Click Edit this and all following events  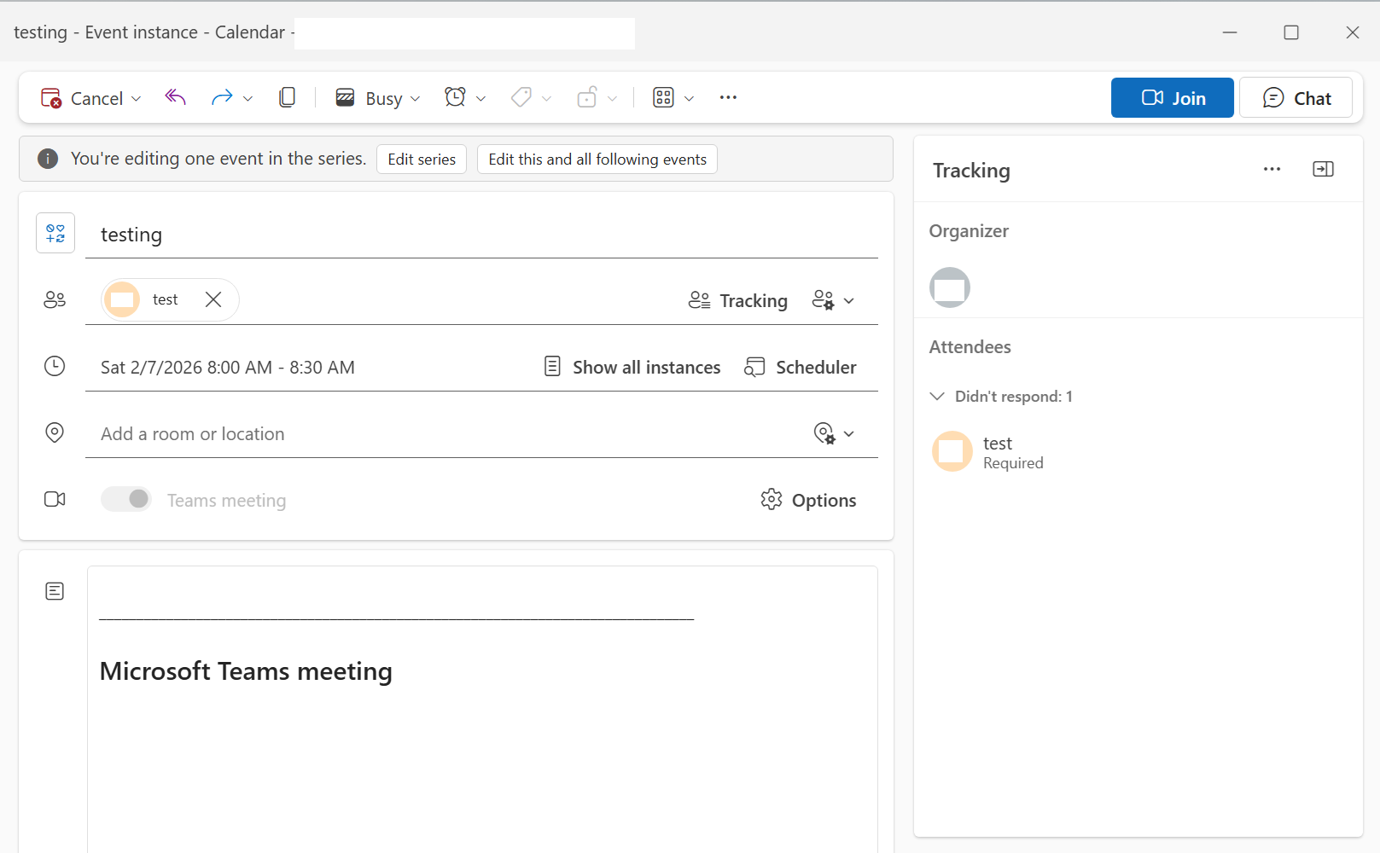coord(597,160)
